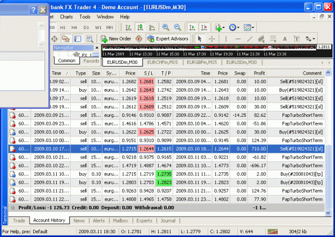Open the EURCHFm,M15 chart tab
The width and height of the screenshot is (335, 237).
tap(162, 62)
